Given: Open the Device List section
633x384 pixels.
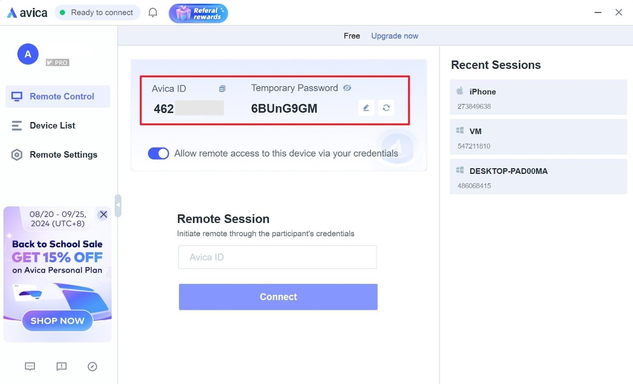Looking at the screenshot, I should [52, 126].
